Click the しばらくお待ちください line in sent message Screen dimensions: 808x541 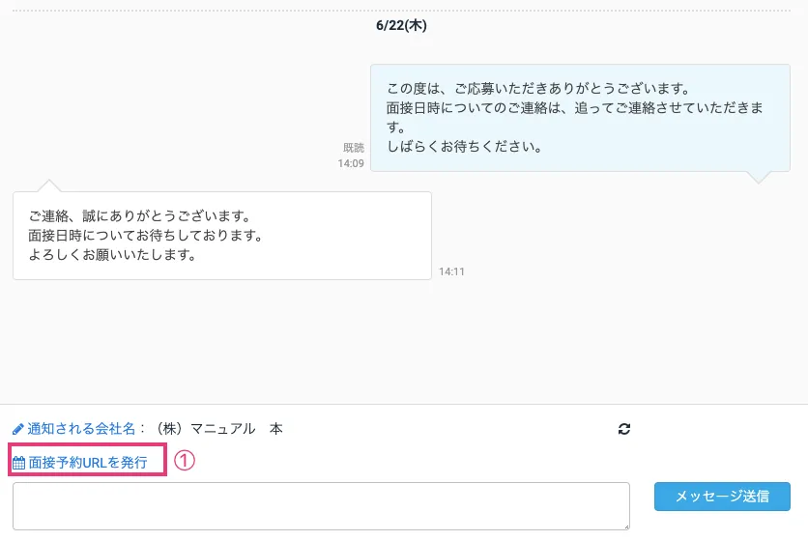(463, 148)
